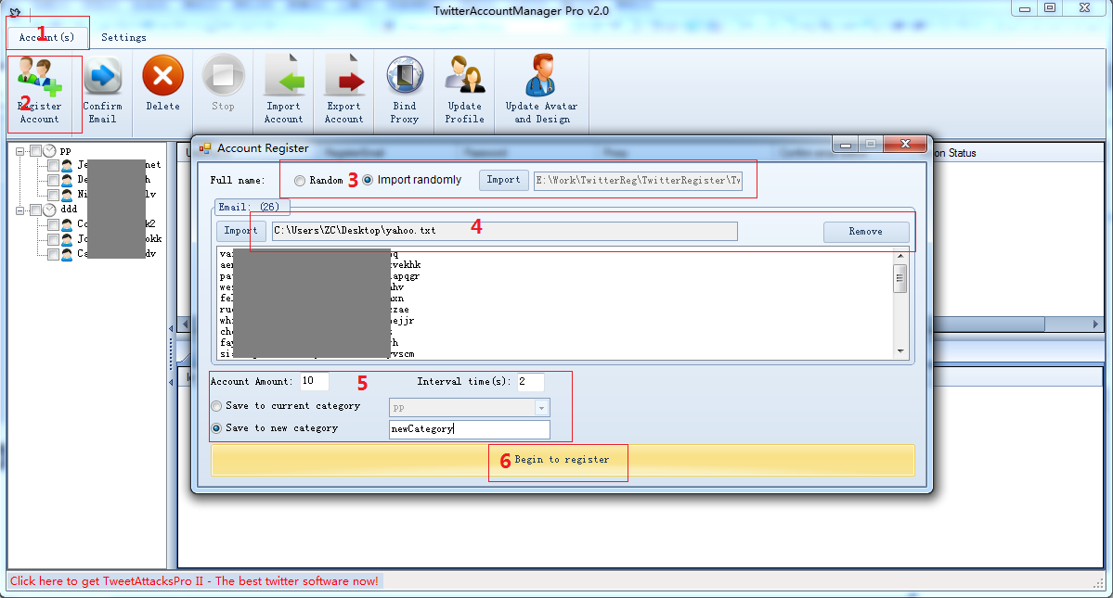Click the red Delete icon
The height and width of the screenshot is (598, 1113).
162,75
